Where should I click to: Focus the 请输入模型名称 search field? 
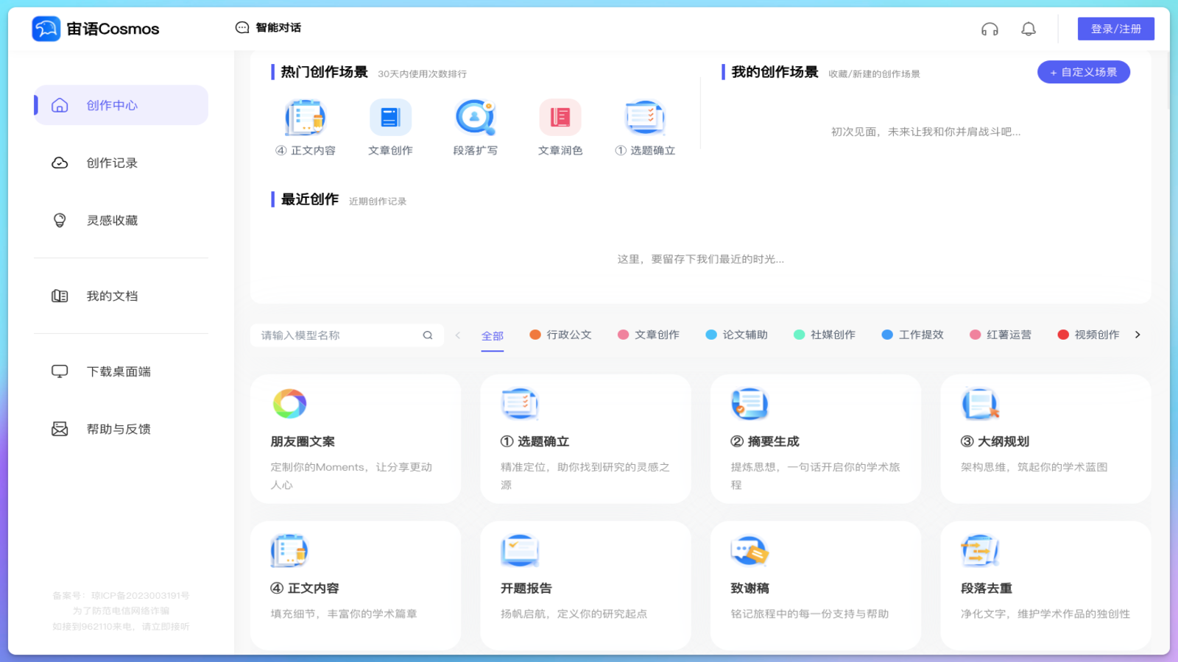pos(339,335)
